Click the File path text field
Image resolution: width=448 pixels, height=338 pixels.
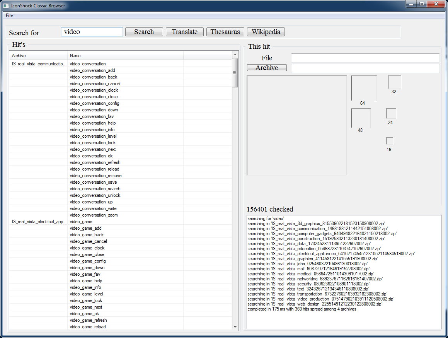pyautogui.click(x=365, y=58)
